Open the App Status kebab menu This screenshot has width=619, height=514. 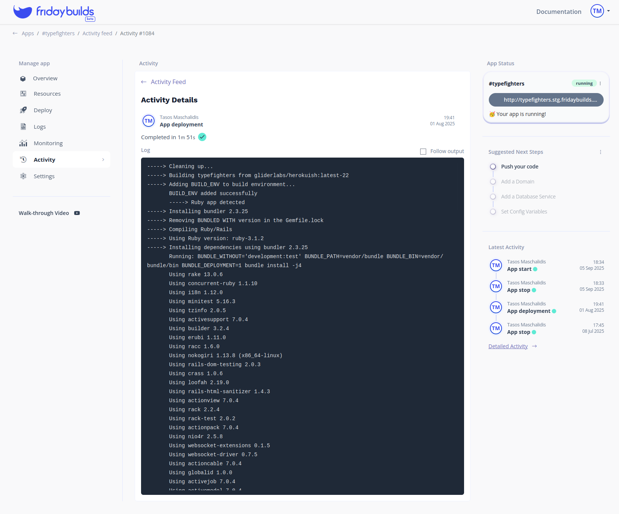click(x=600, y=83)
